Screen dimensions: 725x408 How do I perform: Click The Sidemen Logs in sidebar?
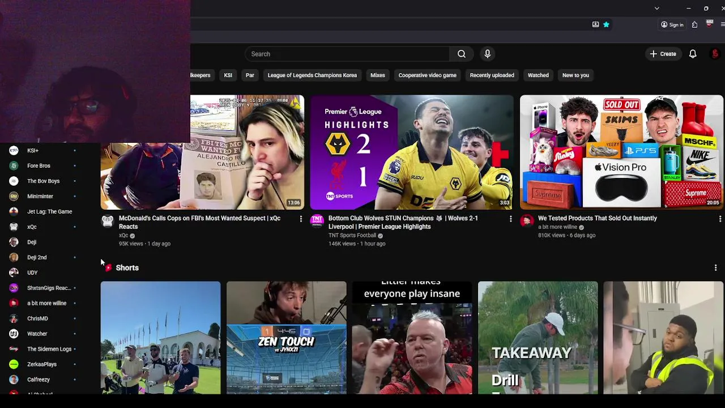click(49, 349)
